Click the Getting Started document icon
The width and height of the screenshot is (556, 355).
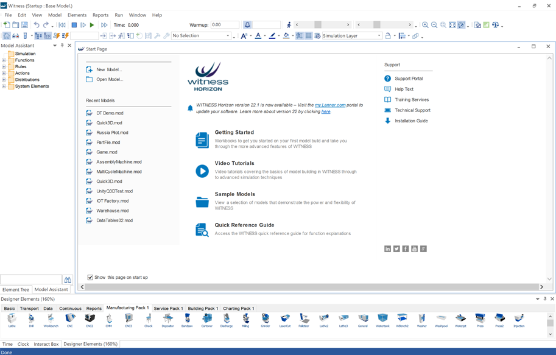click(x=202, y=140)
